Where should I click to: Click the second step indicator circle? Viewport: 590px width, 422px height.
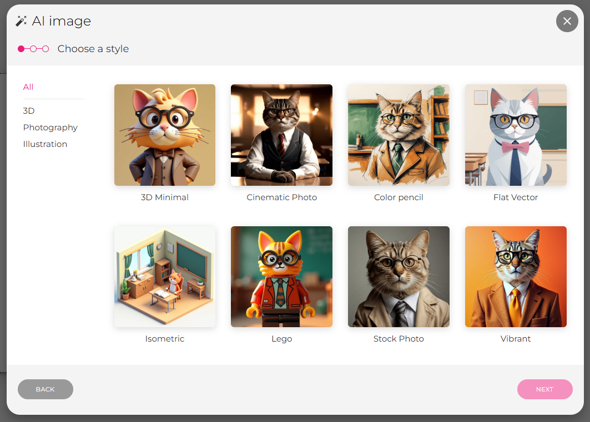33,49
